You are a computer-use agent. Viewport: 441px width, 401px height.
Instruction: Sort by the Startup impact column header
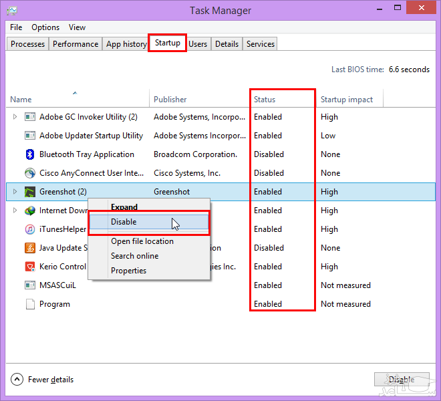pyautogui.click(x=347, y=100)
